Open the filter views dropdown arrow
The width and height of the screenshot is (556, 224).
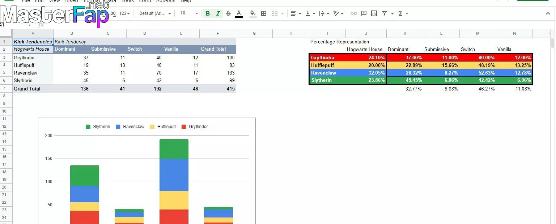392,14
